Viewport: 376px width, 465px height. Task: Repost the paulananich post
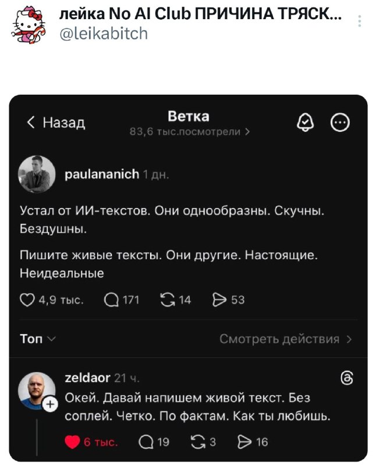pos(166,300)
